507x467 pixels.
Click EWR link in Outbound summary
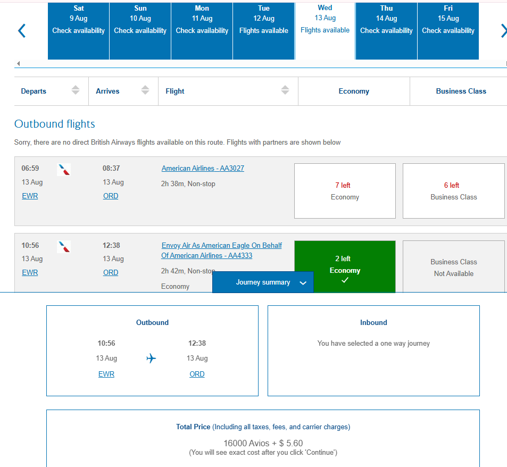pyautogui.click(x=106, y=374)
